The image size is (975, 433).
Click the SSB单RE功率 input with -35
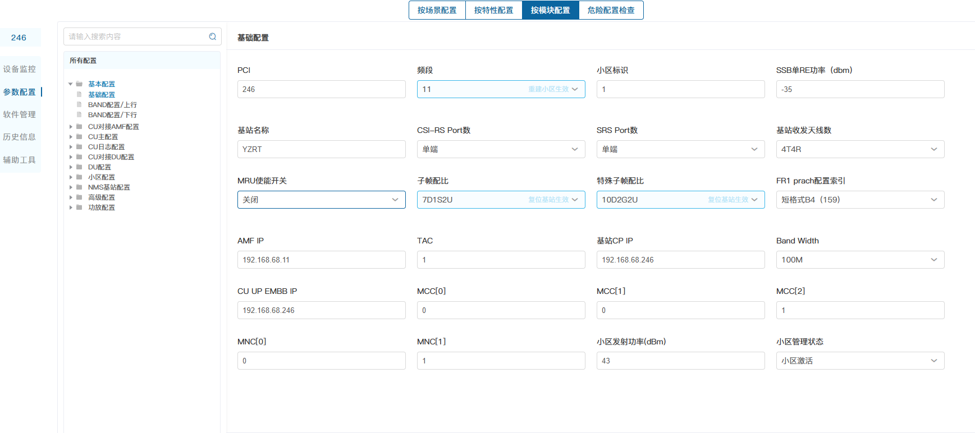[860, 89]
